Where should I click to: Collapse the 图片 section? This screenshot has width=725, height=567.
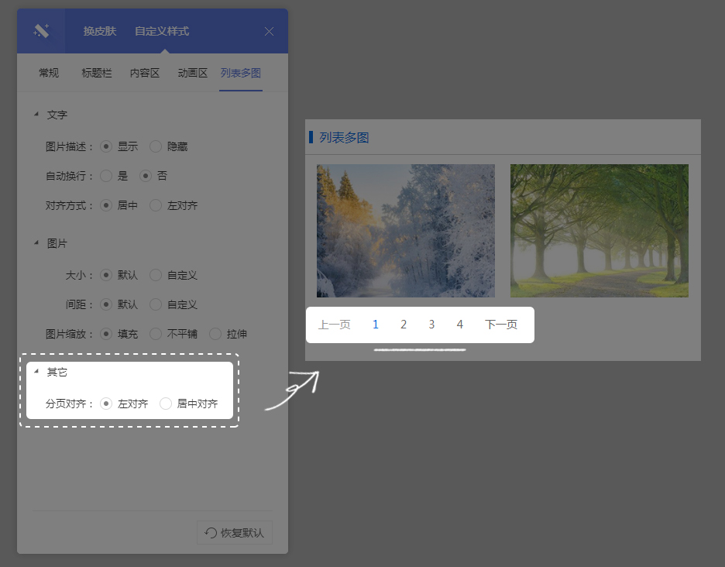[36, 242]
